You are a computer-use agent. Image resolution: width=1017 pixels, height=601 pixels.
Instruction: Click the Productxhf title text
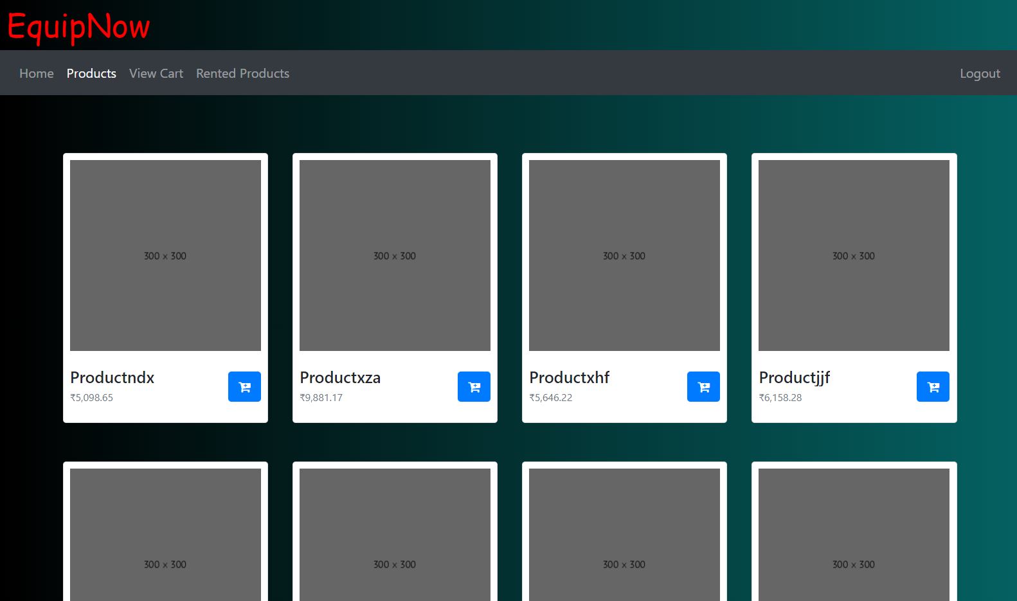[570, 377]
